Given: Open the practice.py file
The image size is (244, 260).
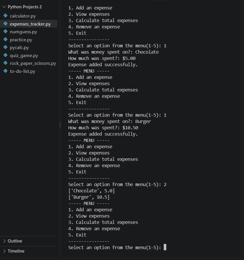Looking at the screenshot, I should pos(21,40).
